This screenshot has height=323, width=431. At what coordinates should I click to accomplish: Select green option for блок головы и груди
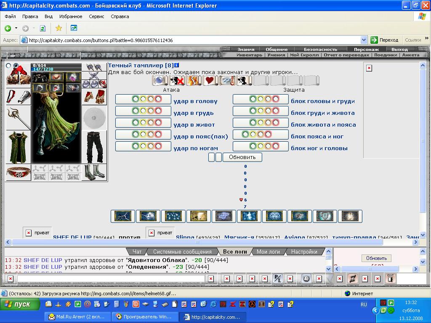(253, 99)
